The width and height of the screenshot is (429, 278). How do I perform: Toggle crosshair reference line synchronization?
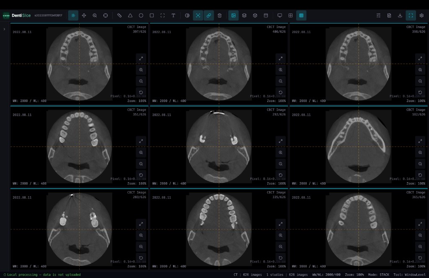(x=198, y=15)
